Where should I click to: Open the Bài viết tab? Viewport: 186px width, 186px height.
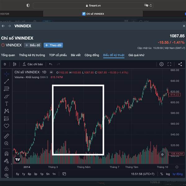76,55
